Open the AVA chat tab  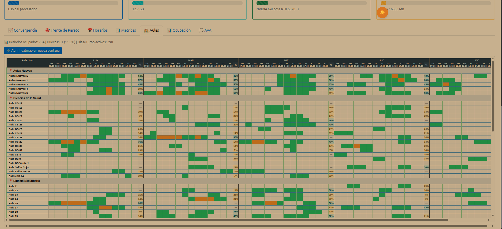[x=205, y=30]
